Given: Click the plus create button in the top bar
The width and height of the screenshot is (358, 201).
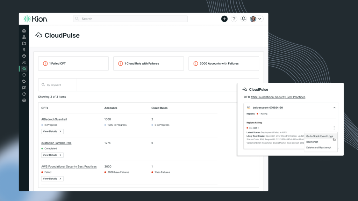Looking at the screenshot, I should (x=224, y=18).
